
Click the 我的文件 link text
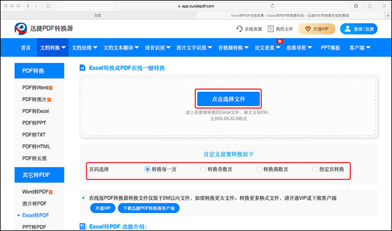(x=284, y=29)
